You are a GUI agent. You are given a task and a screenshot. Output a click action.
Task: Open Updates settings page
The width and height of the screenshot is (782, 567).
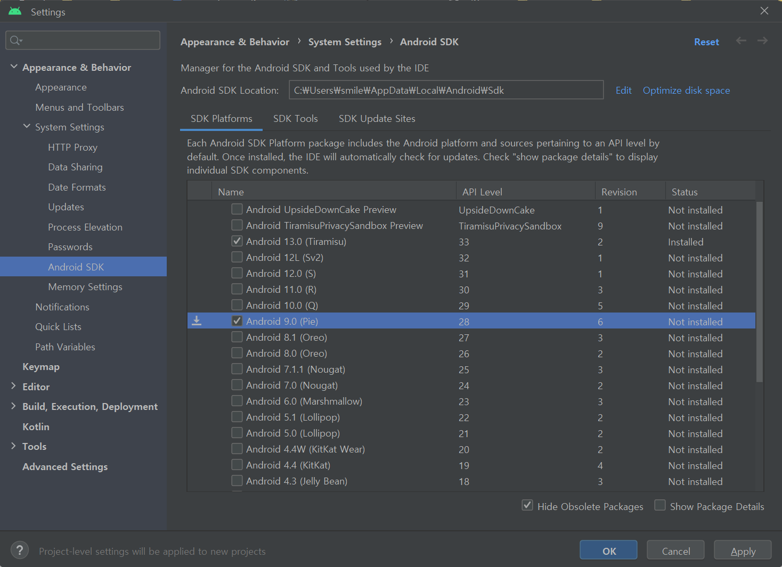click(x=66, y=207)
